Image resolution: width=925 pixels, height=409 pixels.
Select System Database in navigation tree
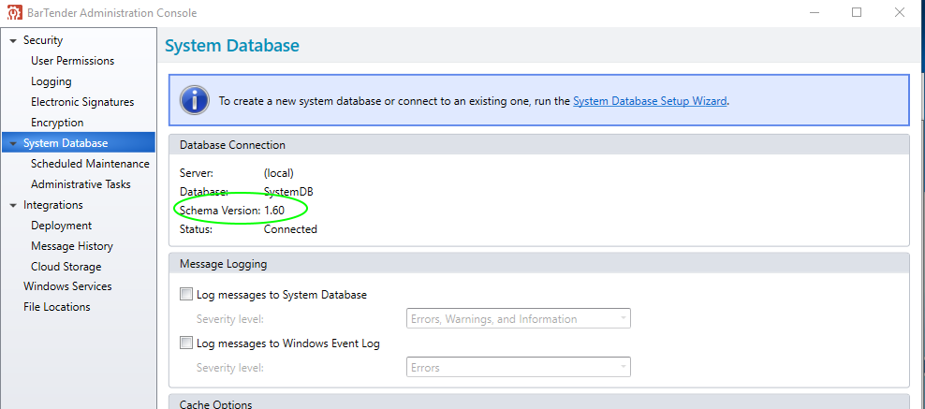[66, 143]
